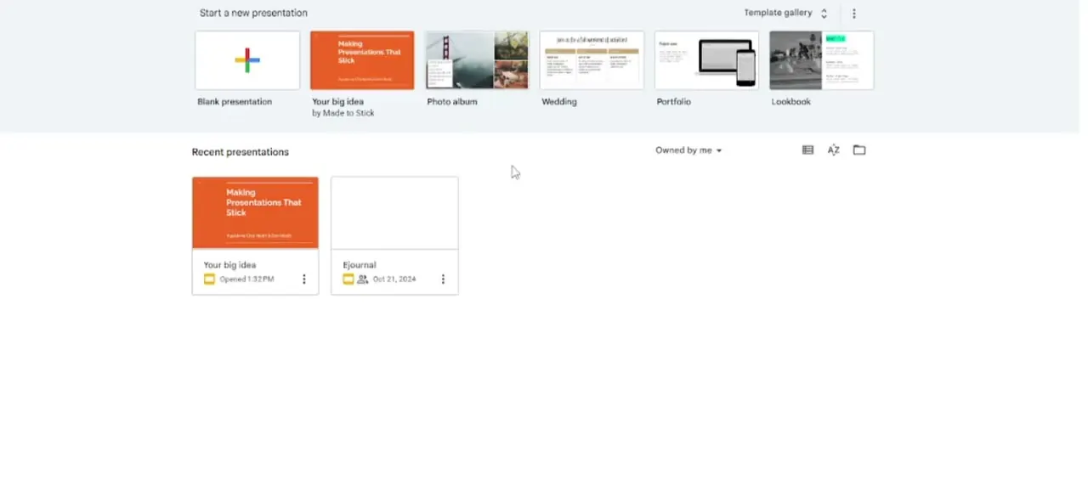This screenshot has width=1088, height=503.
Task: Expand the Template gallery
Action: pos(786,14)
